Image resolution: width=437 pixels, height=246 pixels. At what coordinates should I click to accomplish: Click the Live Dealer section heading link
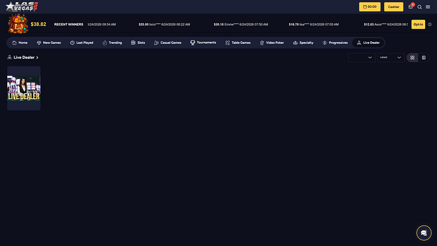click(x=24, y=57)
